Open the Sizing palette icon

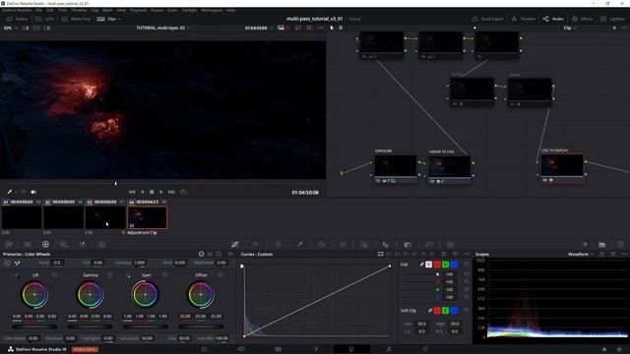(x=429, y=244)
